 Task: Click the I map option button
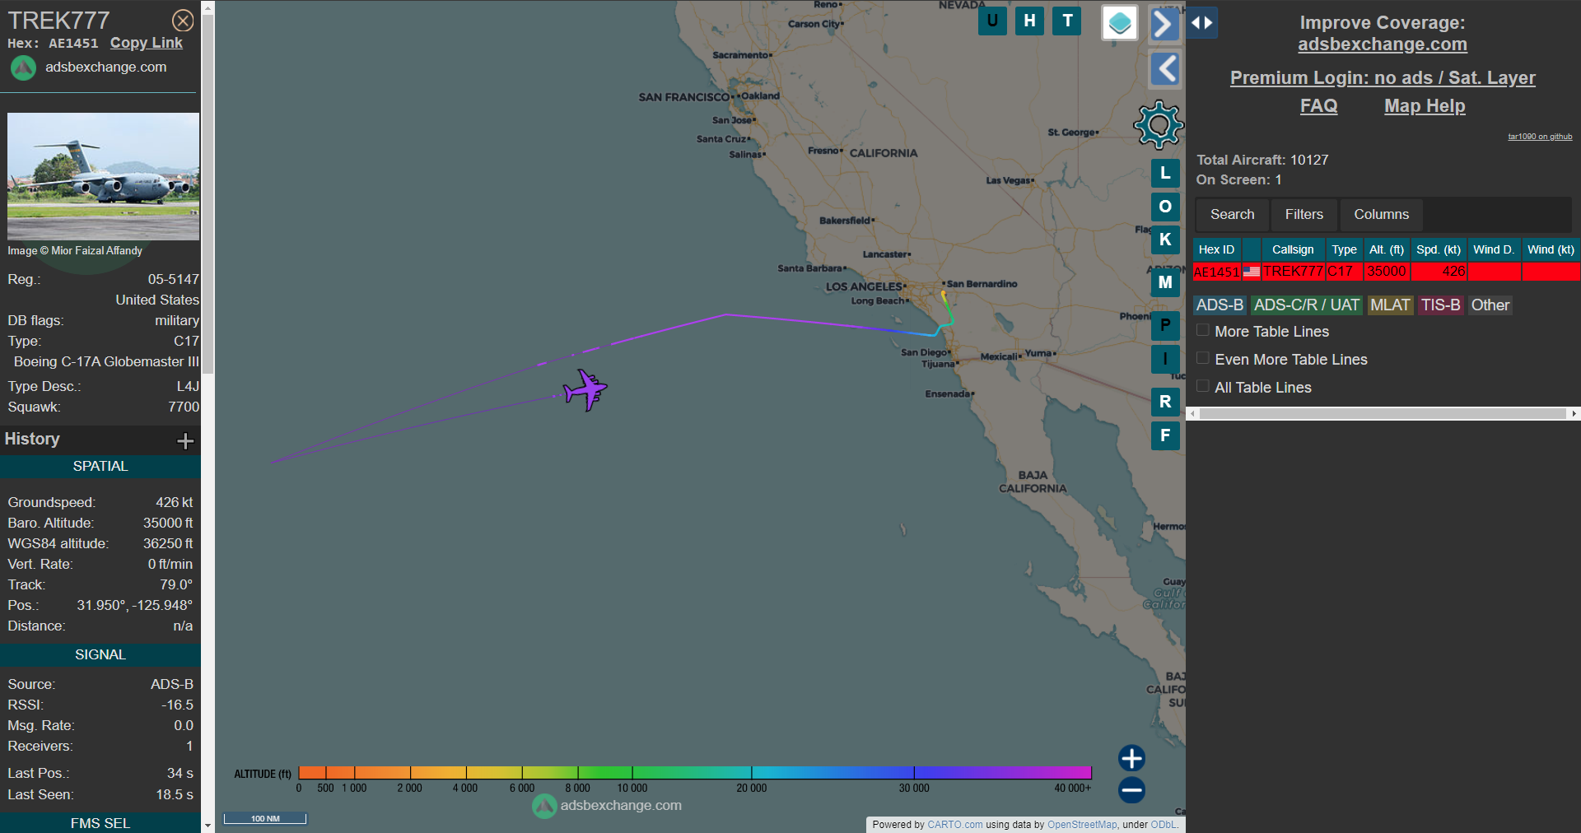(1165, 359)
